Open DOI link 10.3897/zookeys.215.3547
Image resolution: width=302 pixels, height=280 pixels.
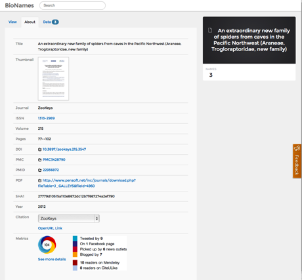click(x=64, y=150)
